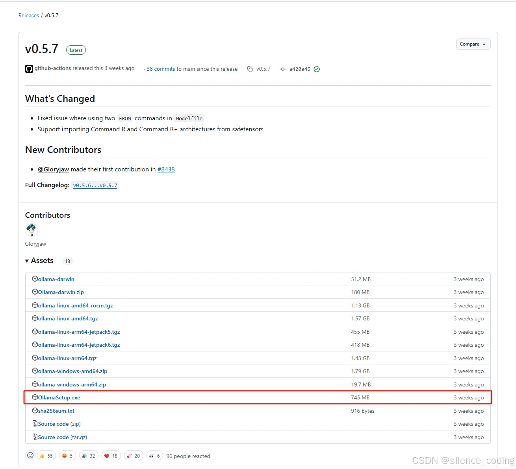Click the 51.2 MB size text
The image size is (516, 469).
point(361,279)
